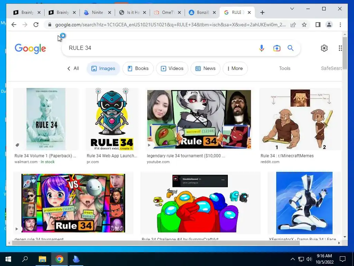Click the browser forward arrow
This screenshot has height=266, width=354.
pyautogui.click(x=25, y=25)
